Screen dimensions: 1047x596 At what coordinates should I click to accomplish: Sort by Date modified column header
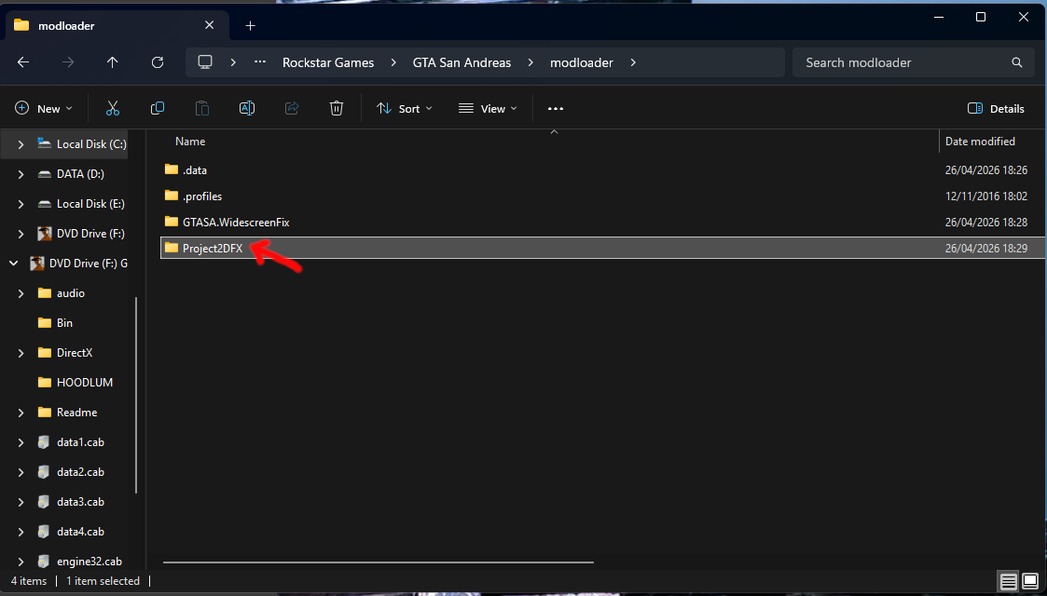(980, 142)
